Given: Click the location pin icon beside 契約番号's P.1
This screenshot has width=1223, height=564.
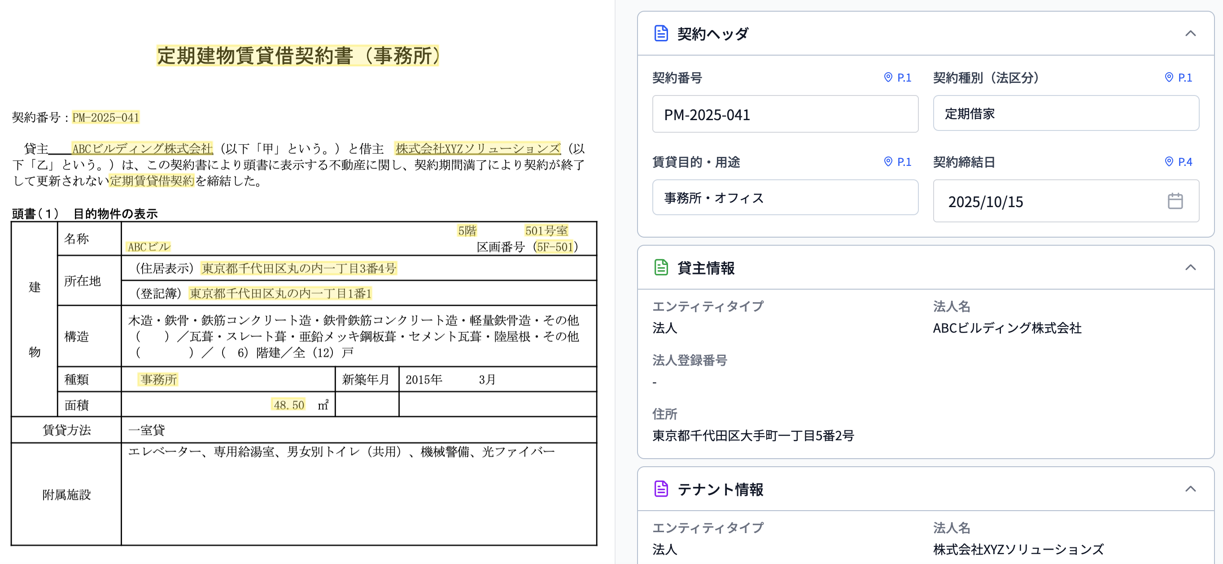Looking at the screenshot, I should click(887, 77).
